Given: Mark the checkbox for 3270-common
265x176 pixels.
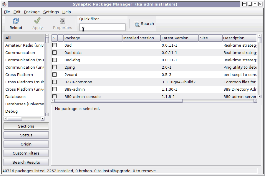Looking at the screenshot, I should tap(54, 82).
